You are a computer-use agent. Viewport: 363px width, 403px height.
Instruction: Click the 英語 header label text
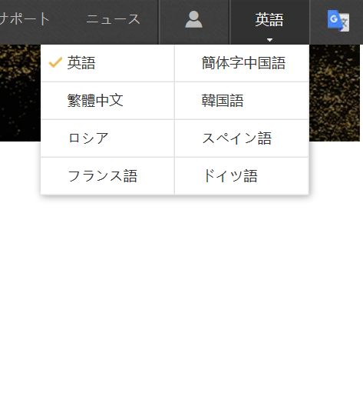(x=269, y=19)
